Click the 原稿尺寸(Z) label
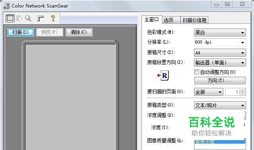 [161, 52]
